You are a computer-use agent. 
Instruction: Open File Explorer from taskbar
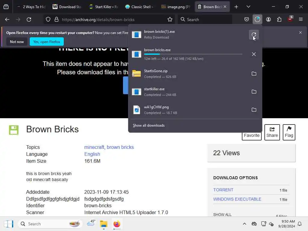104,224
